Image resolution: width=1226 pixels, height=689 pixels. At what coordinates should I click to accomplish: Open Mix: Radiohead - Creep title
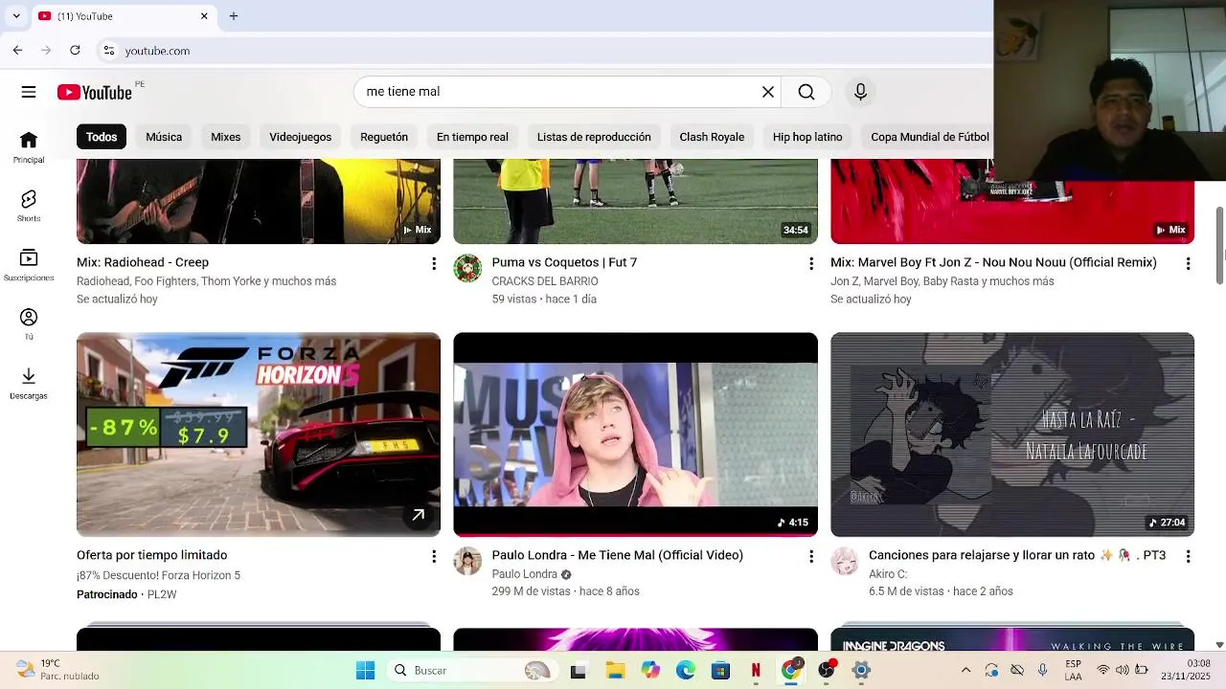tap(143, 262)
